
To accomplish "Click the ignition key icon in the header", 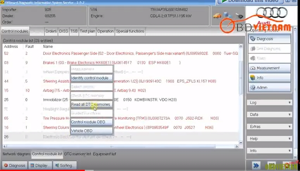I will 239,16.
